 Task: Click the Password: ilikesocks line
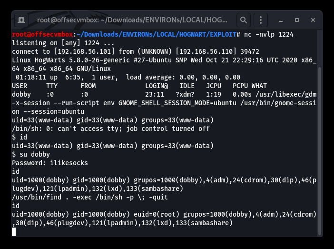click(50, 163)
